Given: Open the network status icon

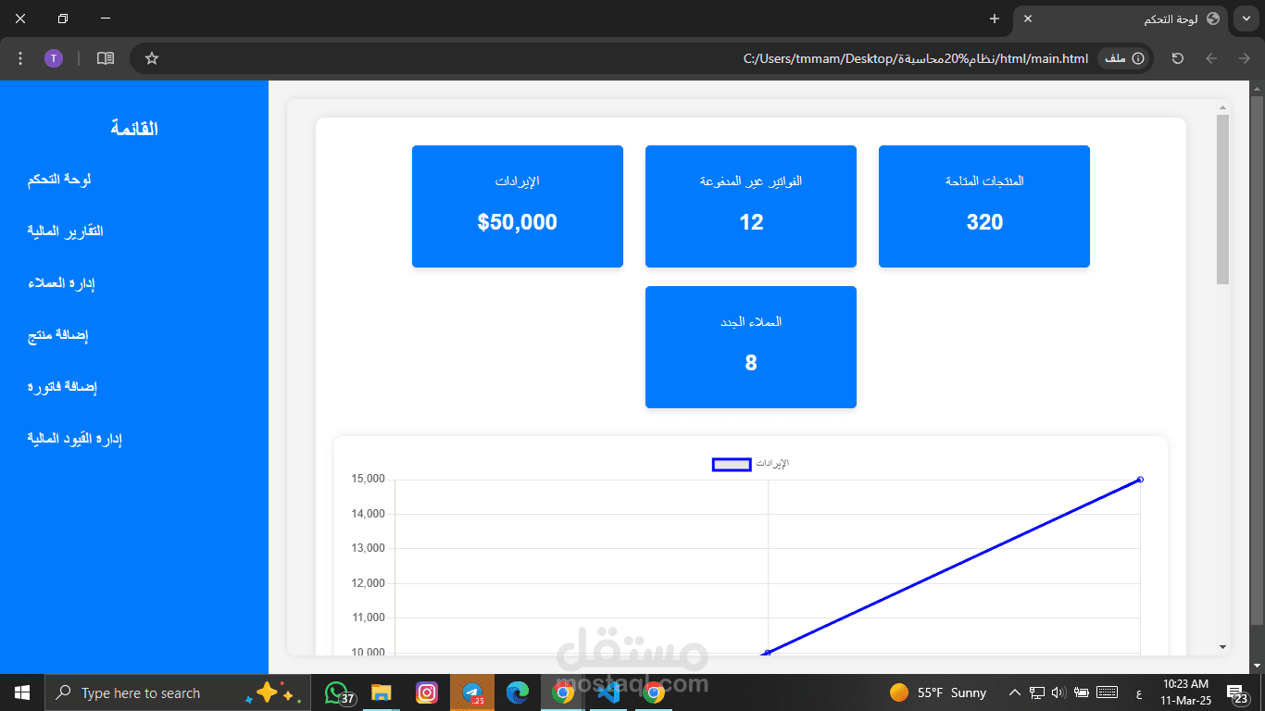Looking at the screenshot, I should pos(1037,692).
